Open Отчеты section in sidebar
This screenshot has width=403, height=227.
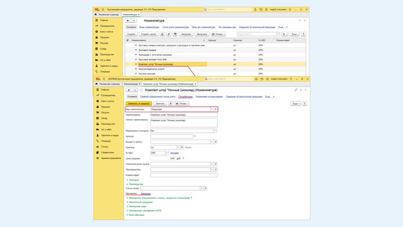104,147
